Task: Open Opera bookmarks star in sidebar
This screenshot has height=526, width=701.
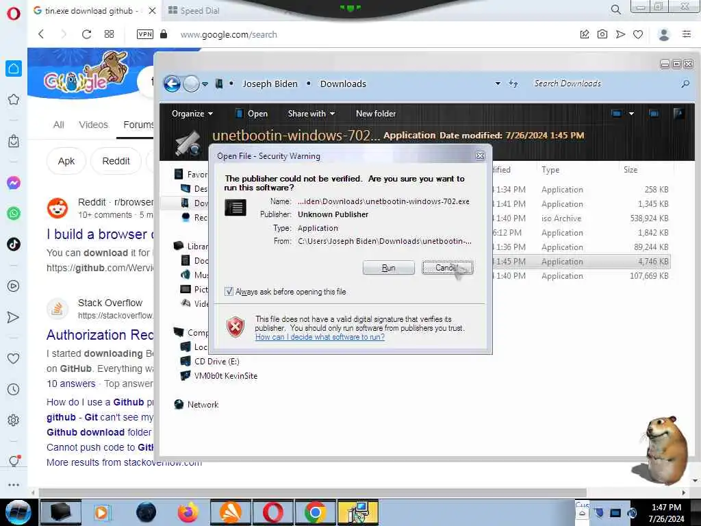Action: 14,99
